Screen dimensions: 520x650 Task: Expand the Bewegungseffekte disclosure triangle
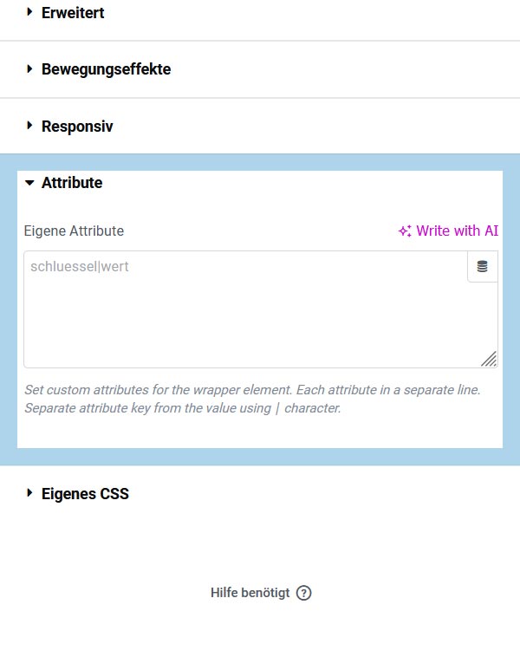[x=29, y=68]
